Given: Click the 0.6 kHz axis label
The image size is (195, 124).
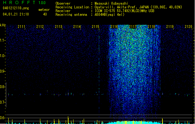Looking at the screenshot, I should click(3, 118).
